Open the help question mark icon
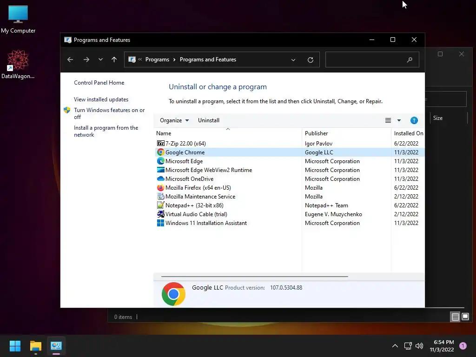This screenshot has height=357, width=476. (414, 120)
